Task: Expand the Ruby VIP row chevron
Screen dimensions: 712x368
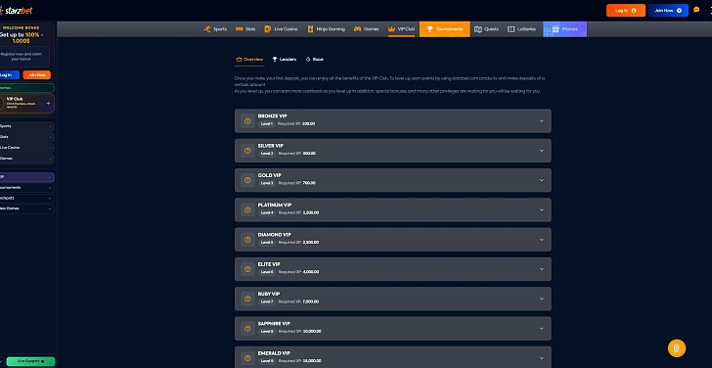Action: (x=541, y=299)
